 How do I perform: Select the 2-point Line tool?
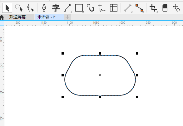[68, 8]
